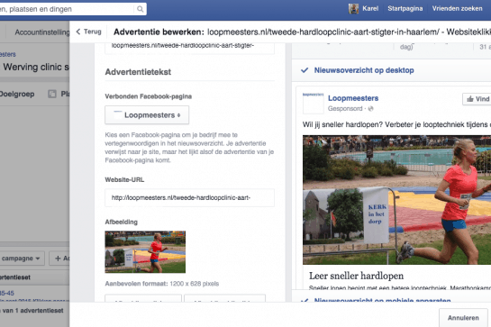Toggle Nieuwsoverzicht op desktop checkmark

point(305,70)
